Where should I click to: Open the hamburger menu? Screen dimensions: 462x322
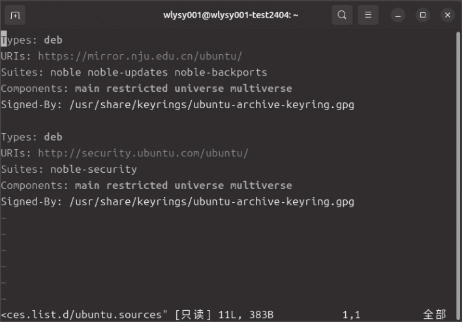368,14
